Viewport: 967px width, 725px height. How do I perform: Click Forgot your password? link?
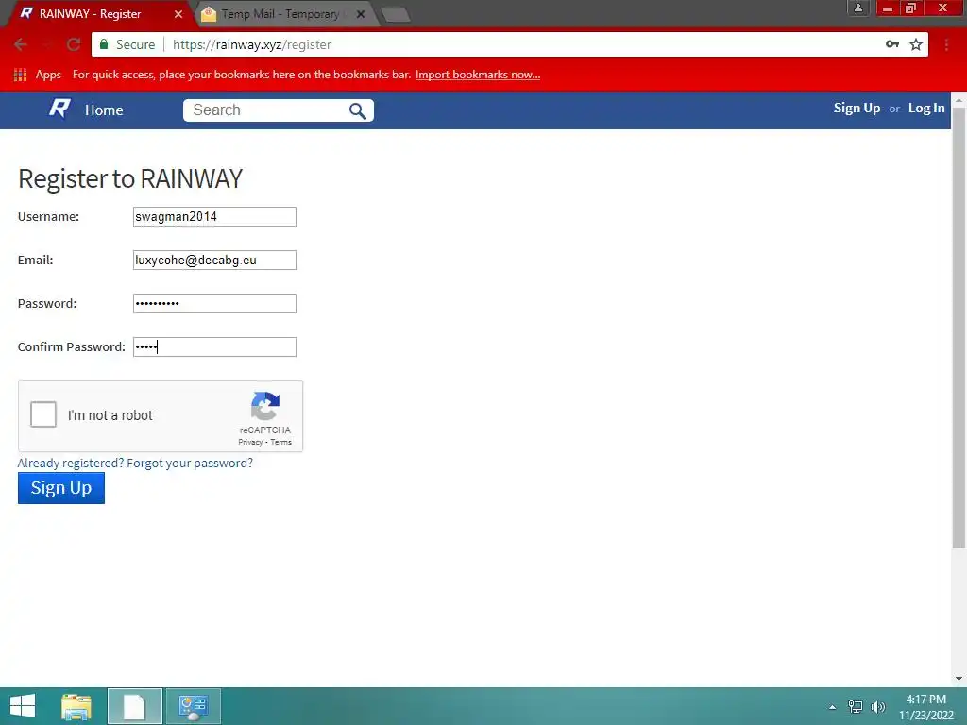coord(190,463)
